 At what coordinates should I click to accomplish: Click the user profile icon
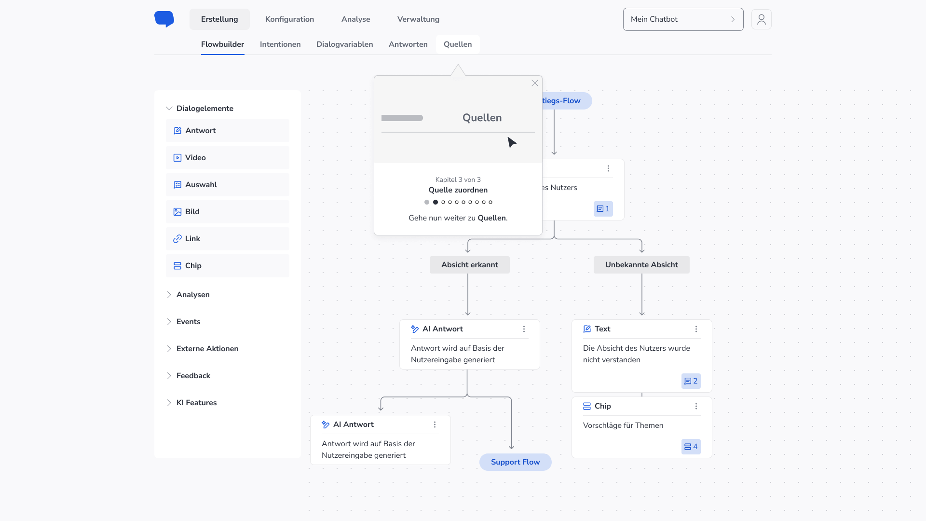click(761, 19)
